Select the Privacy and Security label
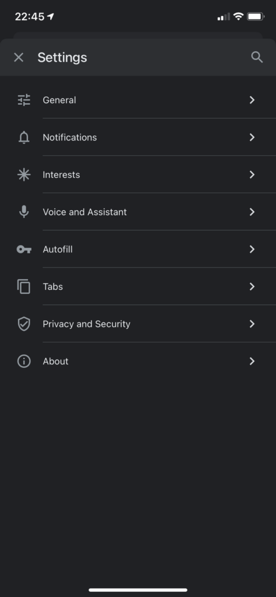Image resolution: width=276 pixels, height=597 pixels. click(86, 324)
